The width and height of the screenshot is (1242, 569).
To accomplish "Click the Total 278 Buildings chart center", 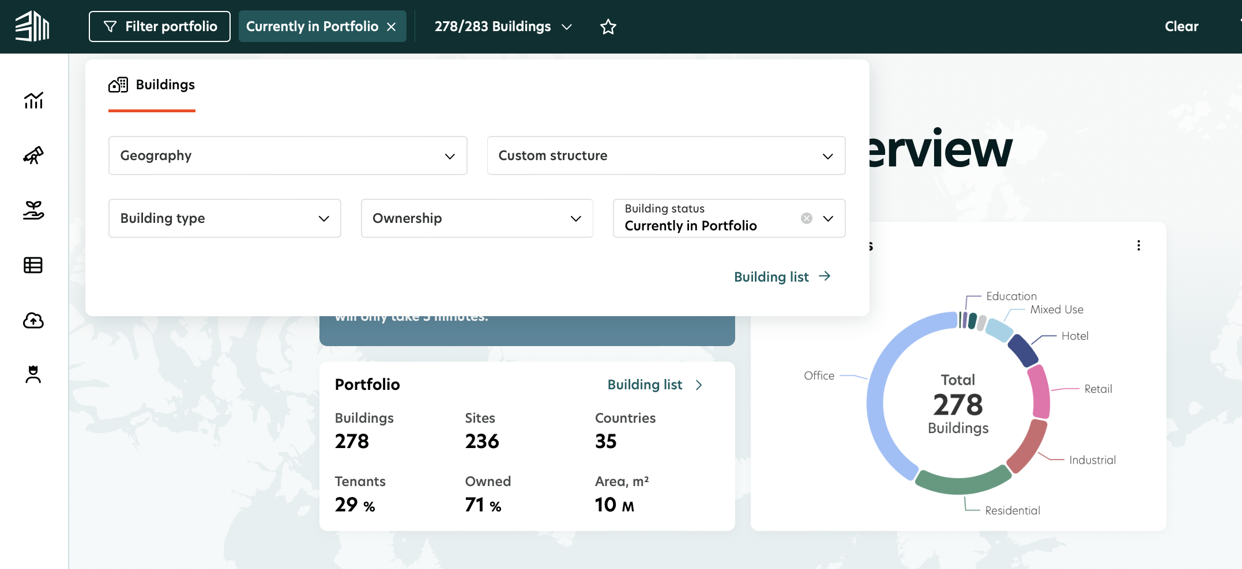I will pos(958,404).
